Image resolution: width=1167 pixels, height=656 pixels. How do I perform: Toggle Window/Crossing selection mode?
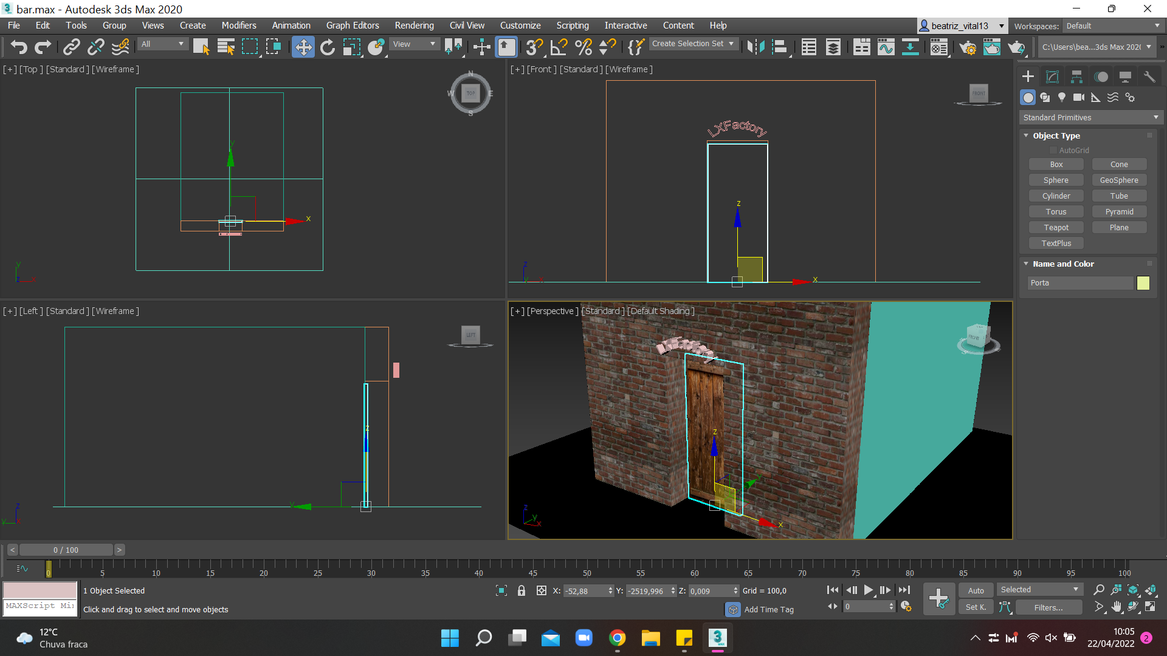click(274, 47)
